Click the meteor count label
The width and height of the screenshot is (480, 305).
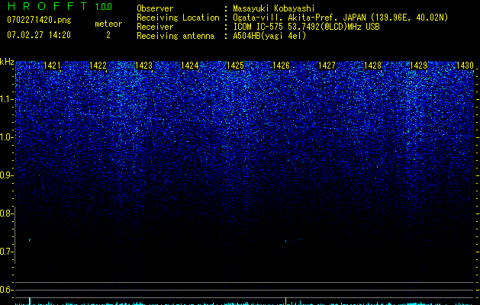108,24
